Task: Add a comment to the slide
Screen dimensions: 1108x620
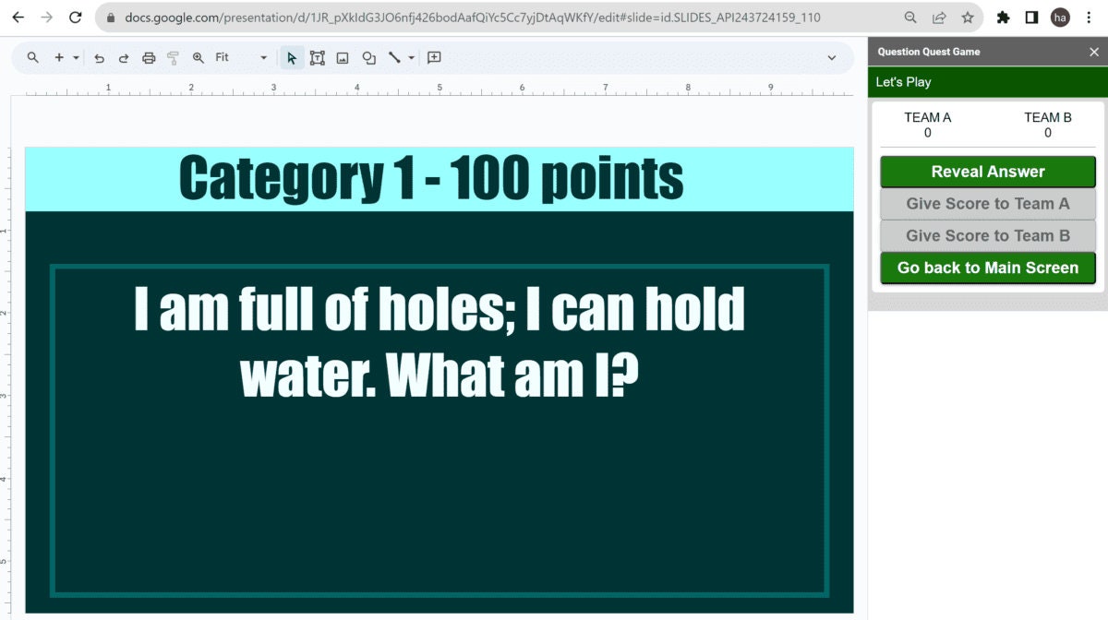Action: pyautogui.click(x=433, y=57)
